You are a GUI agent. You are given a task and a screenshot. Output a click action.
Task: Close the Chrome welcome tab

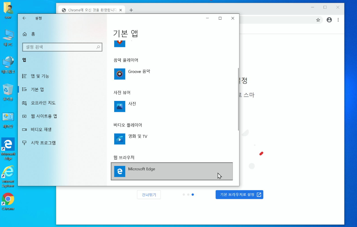click(121, 10)
